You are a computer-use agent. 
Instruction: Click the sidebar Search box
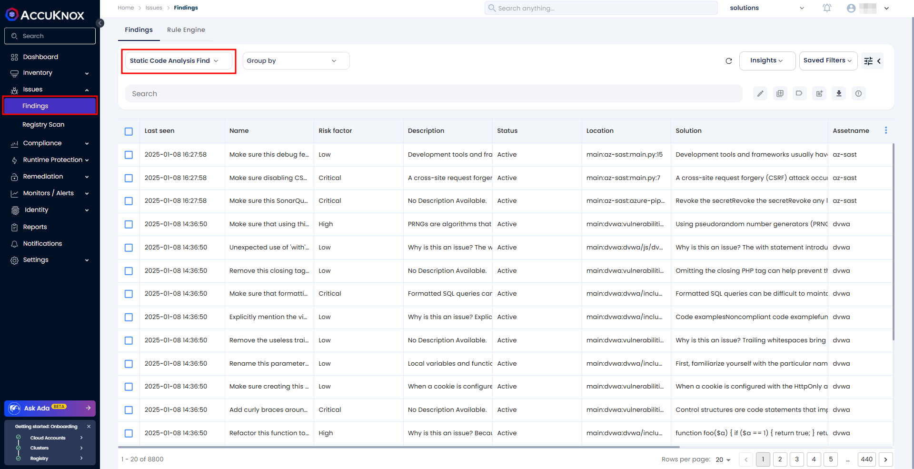[x=50, y=36]
